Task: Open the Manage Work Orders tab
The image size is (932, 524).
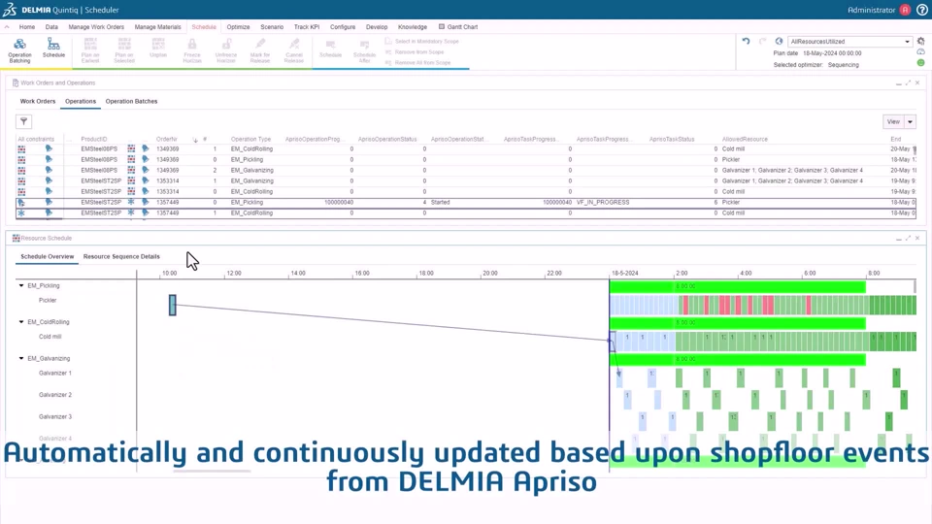Action: [96, 27]
